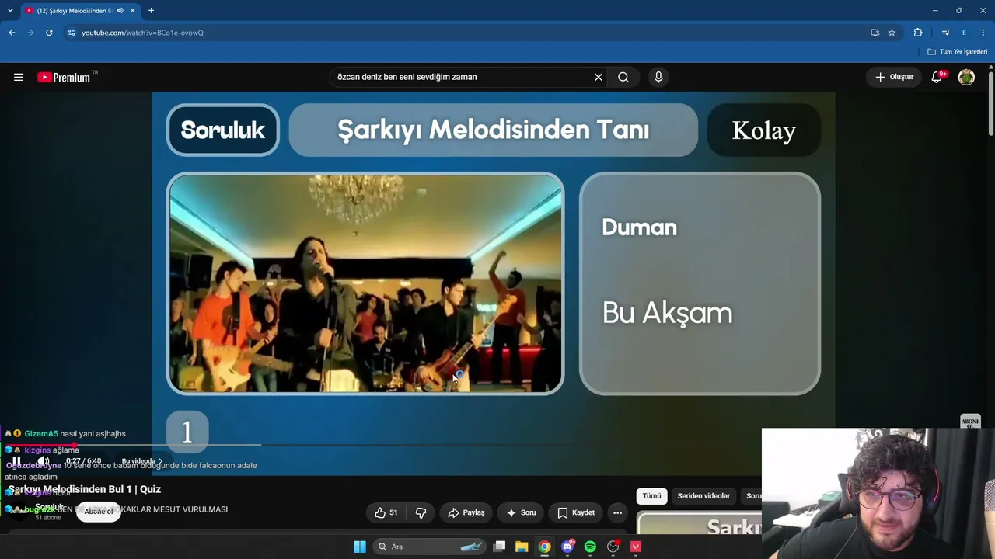Viewport: 995px width, 559px height.
Task: Open Discord from the taskbar
Action: pyautogui.click(x=567, y=547)
